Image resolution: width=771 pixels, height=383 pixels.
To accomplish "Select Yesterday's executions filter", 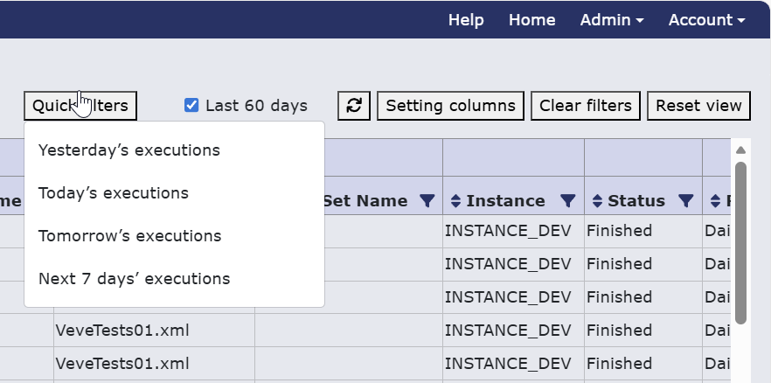I will click(x=129, y=150).
